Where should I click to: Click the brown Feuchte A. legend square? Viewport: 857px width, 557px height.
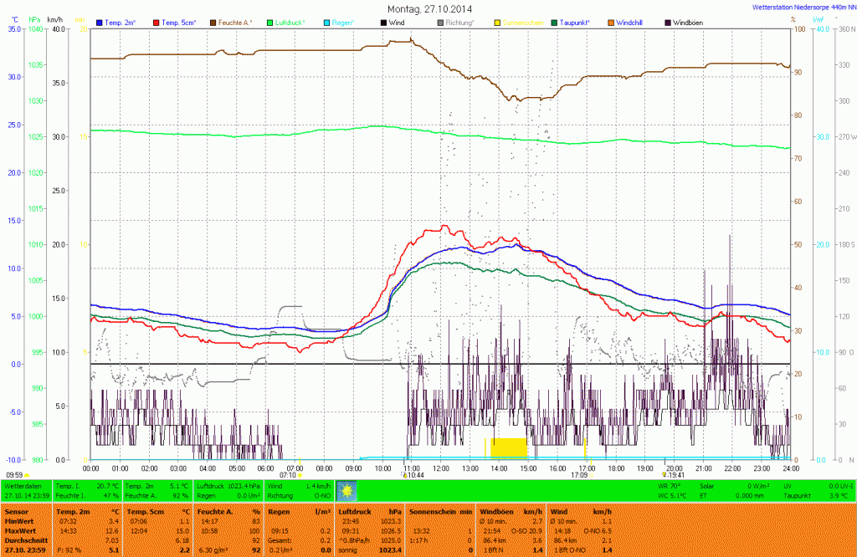[213, 21]
